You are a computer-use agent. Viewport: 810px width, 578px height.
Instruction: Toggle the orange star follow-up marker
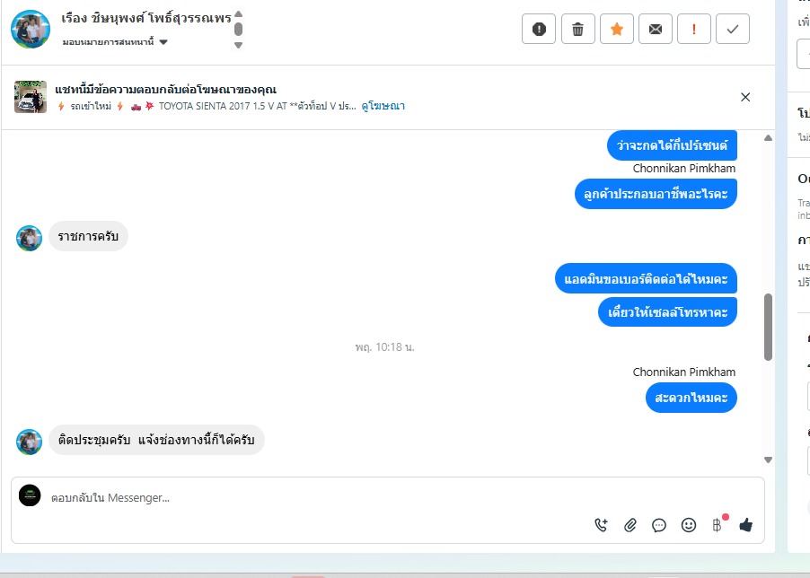point(617,29)
